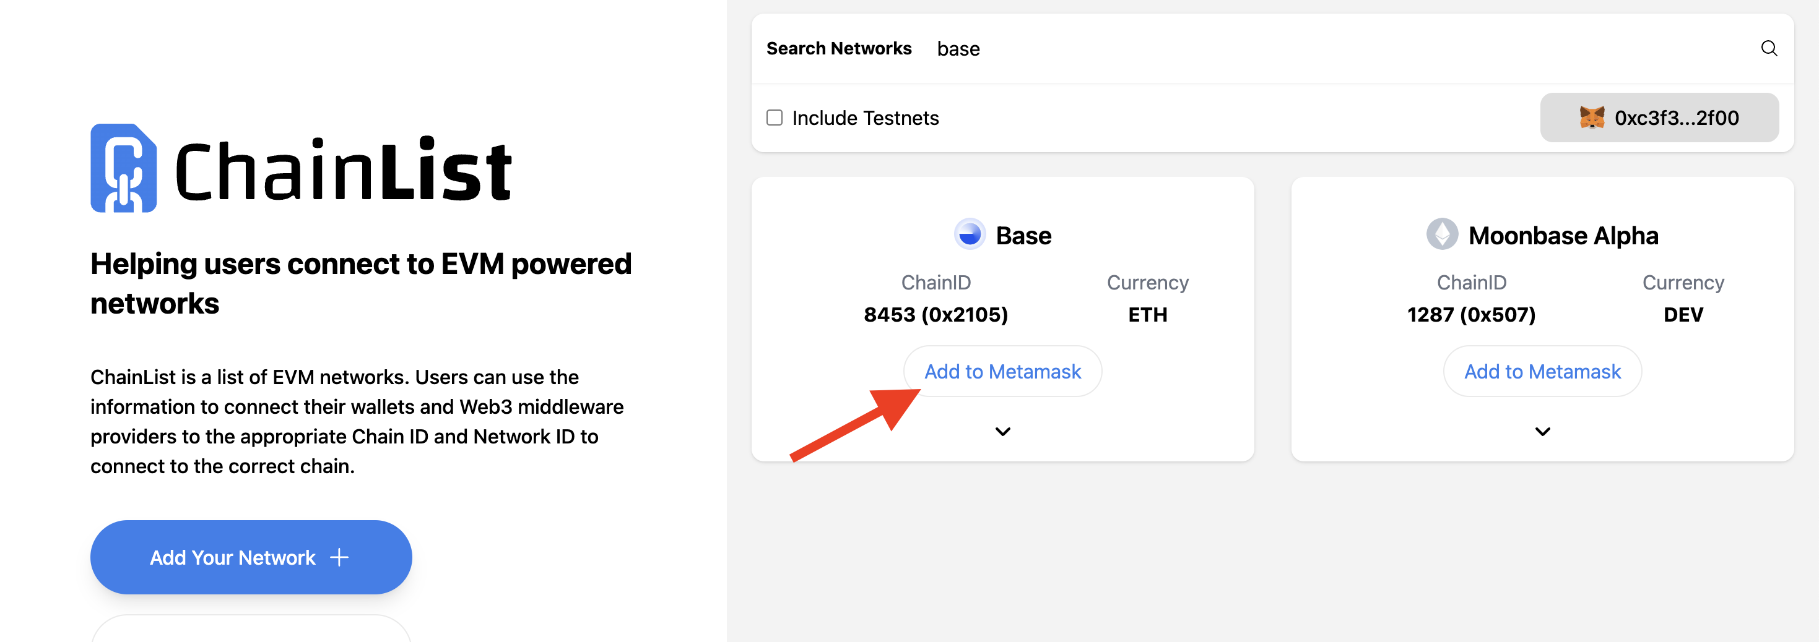Add Moonbase Alpha to Metamask

click(x=1542, y=371)
